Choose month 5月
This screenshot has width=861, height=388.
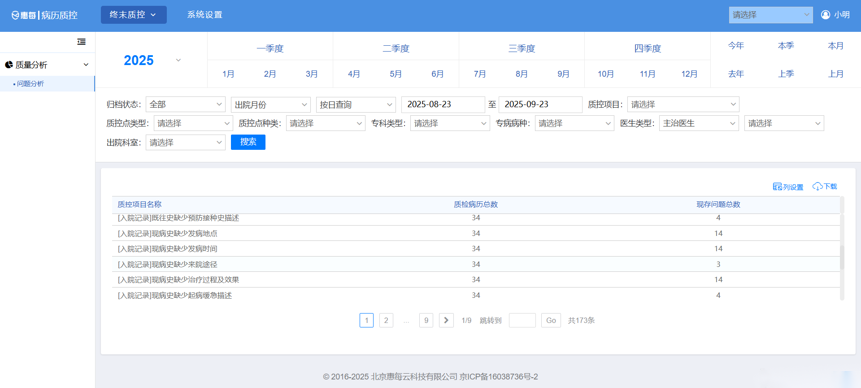point(396,74)
